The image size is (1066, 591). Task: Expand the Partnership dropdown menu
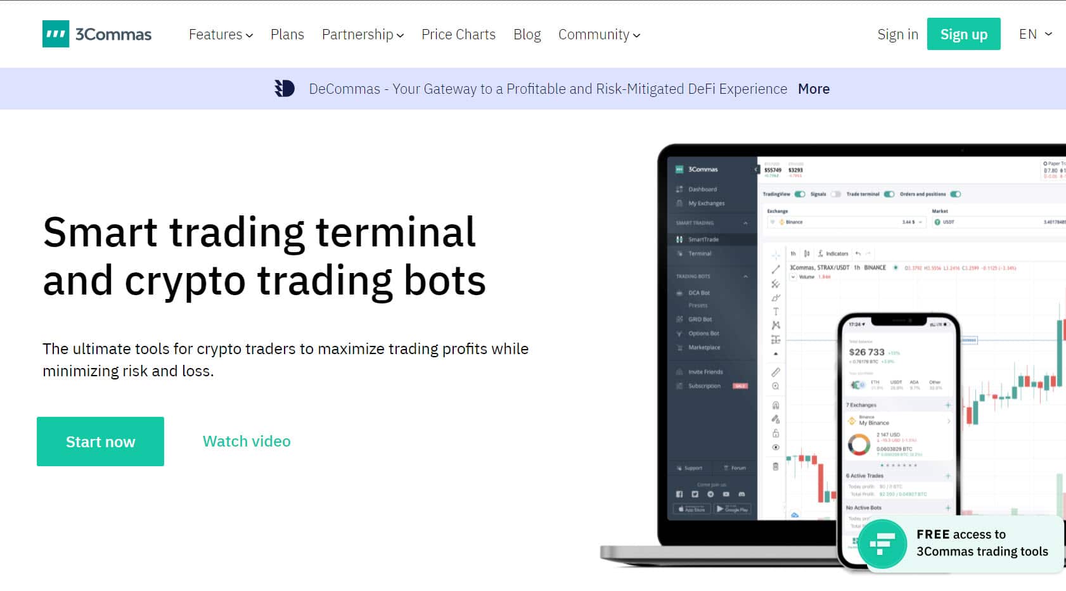pyautogui.click(x=363, y=34)
